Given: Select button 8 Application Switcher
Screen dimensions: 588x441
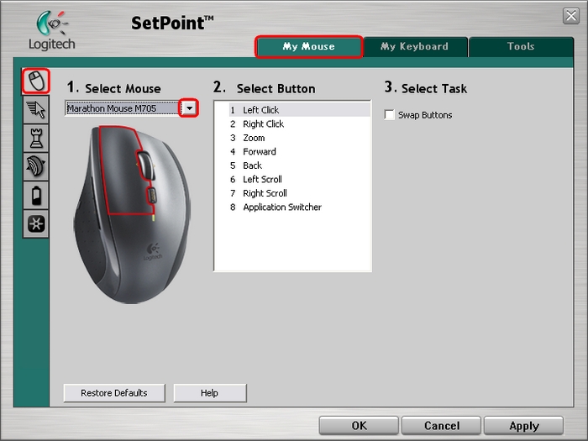Looking at the screenshot, I should (x=300, y=207).
